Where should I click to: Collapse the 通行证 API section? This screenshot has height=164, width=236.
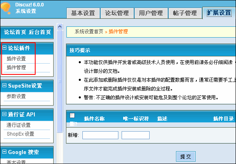pos(4,114)
